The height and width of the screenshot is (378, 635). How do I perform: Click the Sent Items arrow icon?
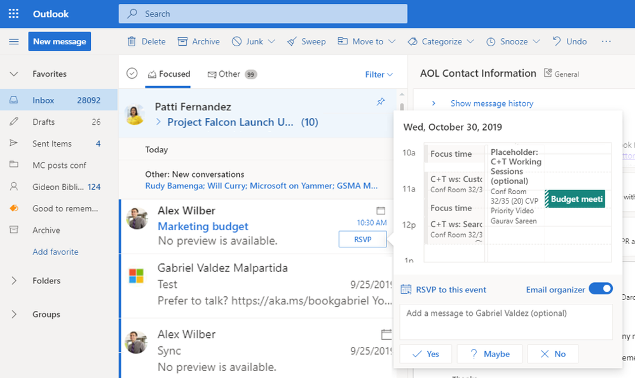[14, 143]
